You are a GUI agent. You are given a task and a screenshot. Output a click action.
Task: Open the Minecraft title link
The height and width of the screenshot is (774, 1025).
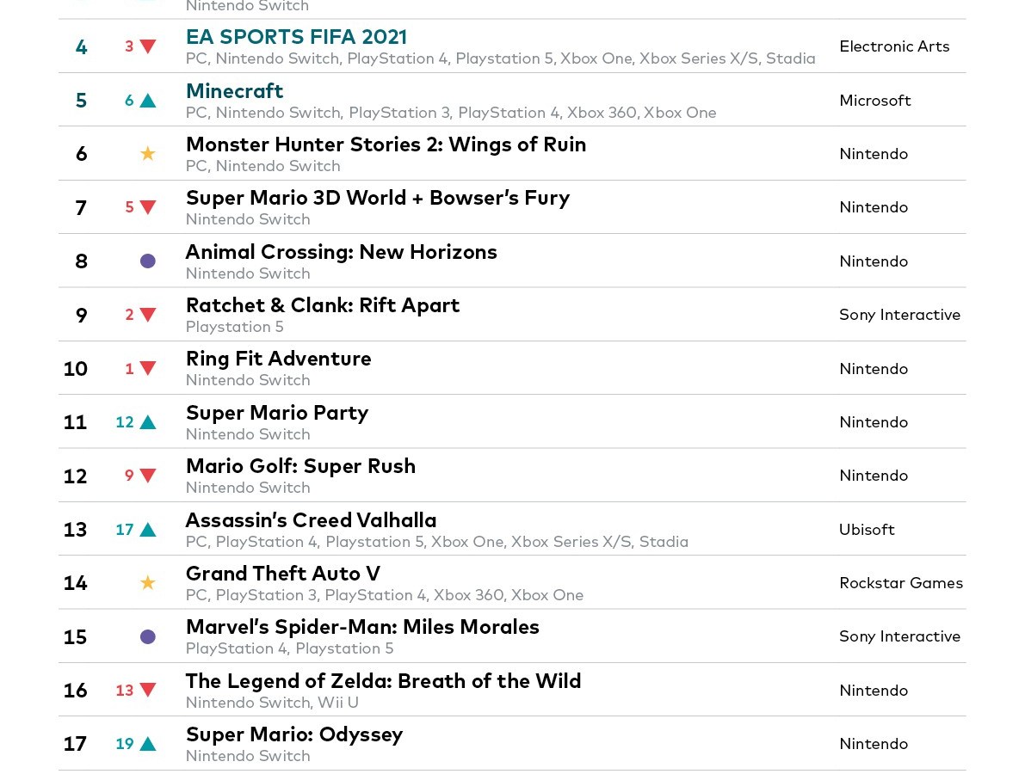234,91
